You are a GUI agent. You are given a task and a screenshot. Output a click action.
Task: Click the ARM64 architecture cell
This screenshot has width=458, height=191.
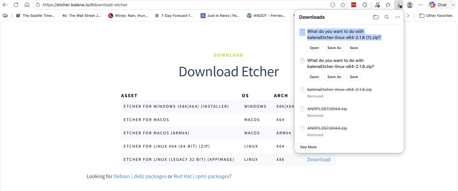[284, 133]
